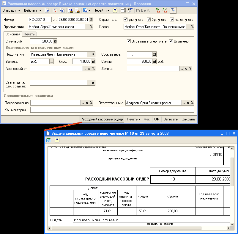Image resolution: width=238 pixels, height=234 pixels.
Task: Click the checklist settings toolbar icon
Action: click(x=130, y=10)
